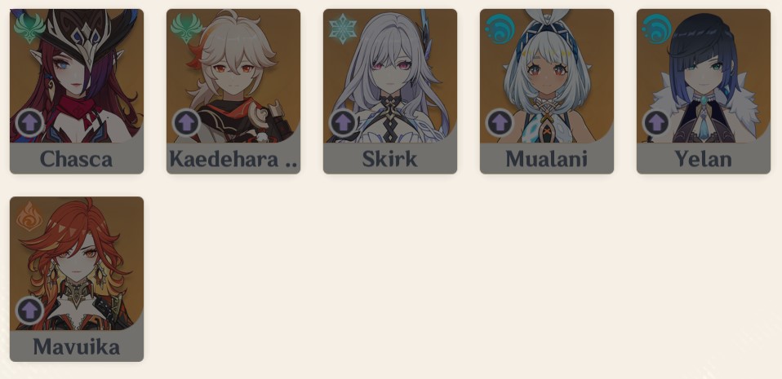782x379 pixels.
Task: Click the purple up-arrow badge on Mualani
Action: point(500,122)
